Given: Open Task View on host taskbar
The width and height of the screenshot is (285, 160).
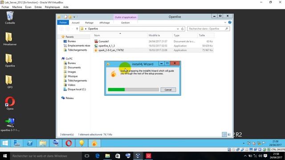Looking at the screenshot, I should (87, 156).
